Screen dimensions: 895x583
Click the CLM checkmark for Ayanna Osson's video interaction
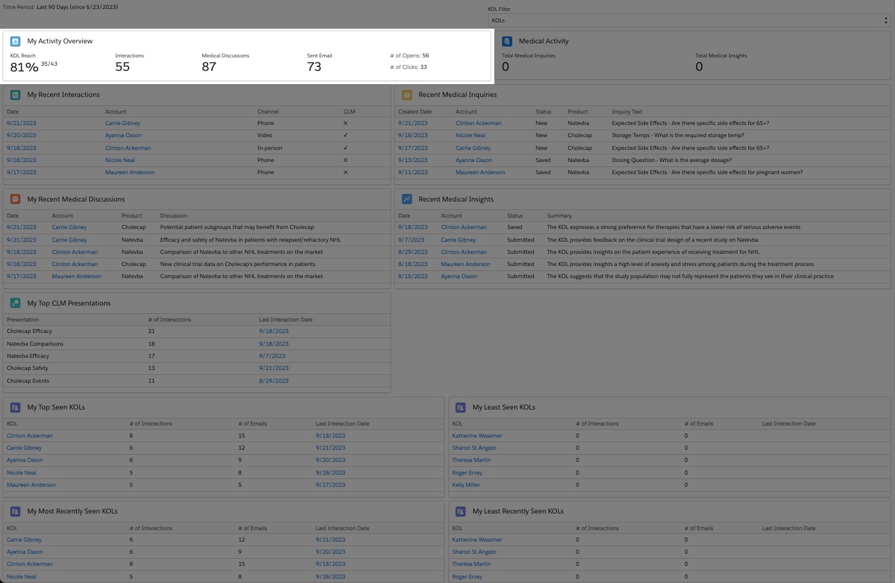(x=346, y=135)
